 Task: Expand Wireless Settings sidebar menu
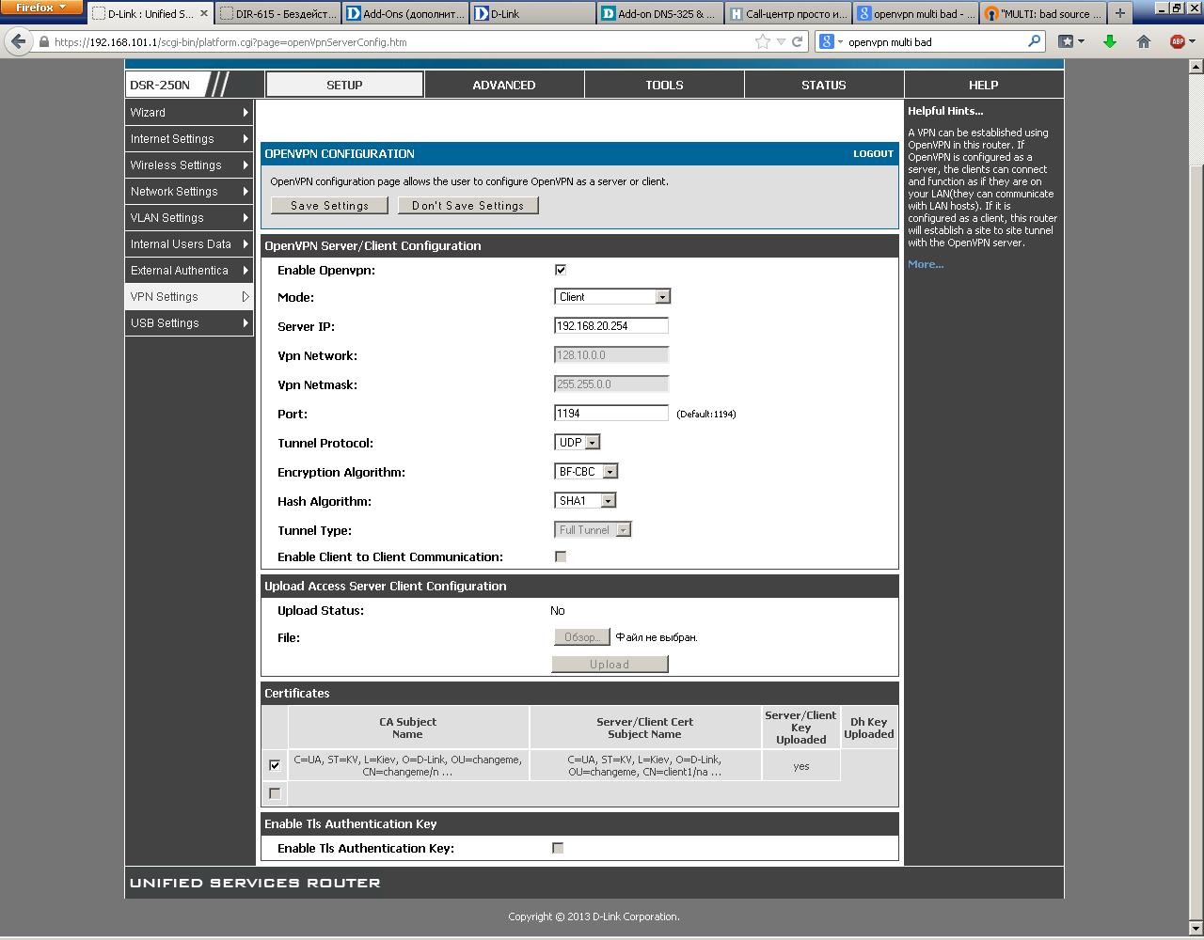point(189,165)
